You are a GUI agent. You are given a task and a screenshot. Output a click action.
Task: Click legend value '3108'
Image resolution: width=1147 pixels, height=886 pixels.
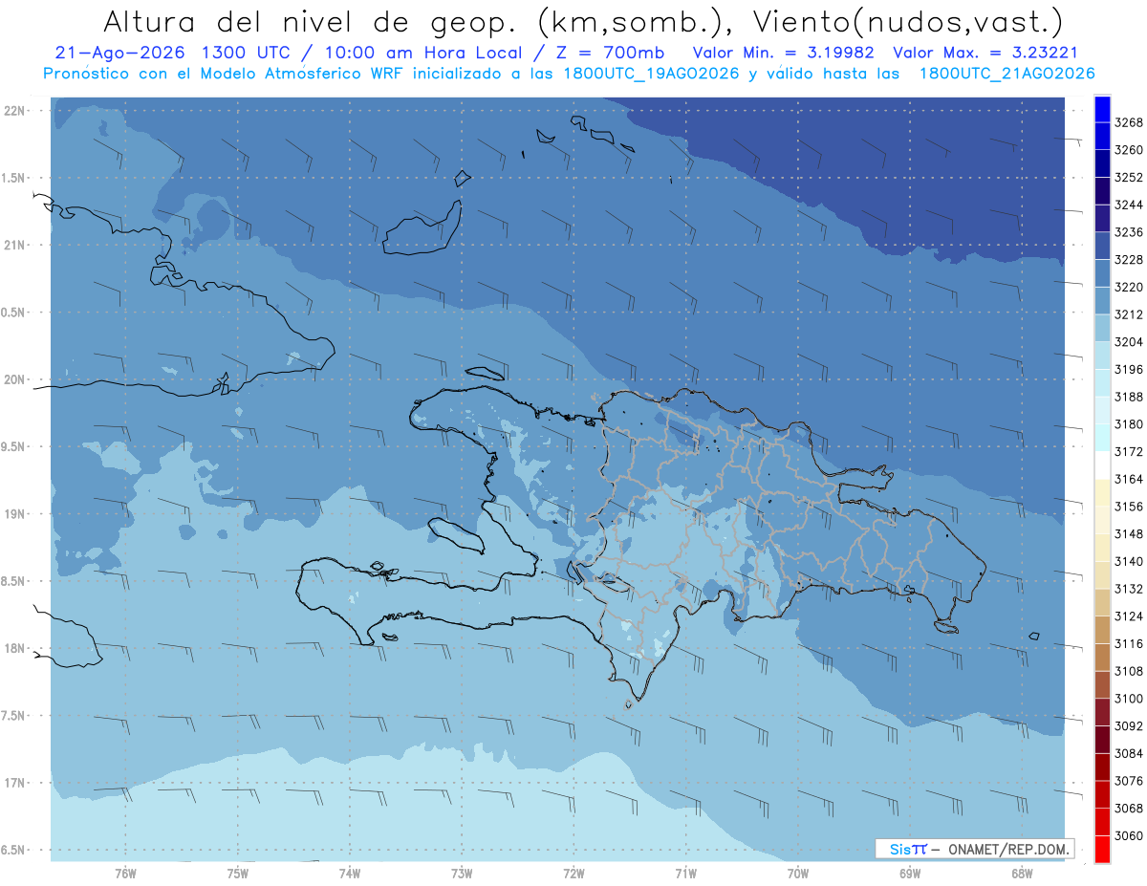coord(1128,671)
